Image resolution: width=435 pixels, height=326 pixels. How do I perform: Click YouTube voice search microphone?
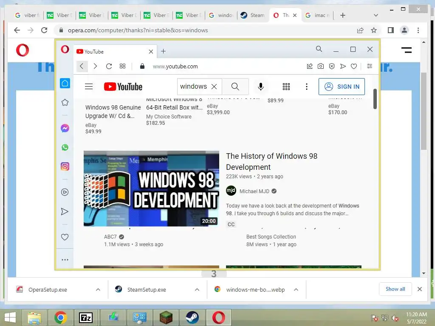pyautogui.click(x=260, y=87)
